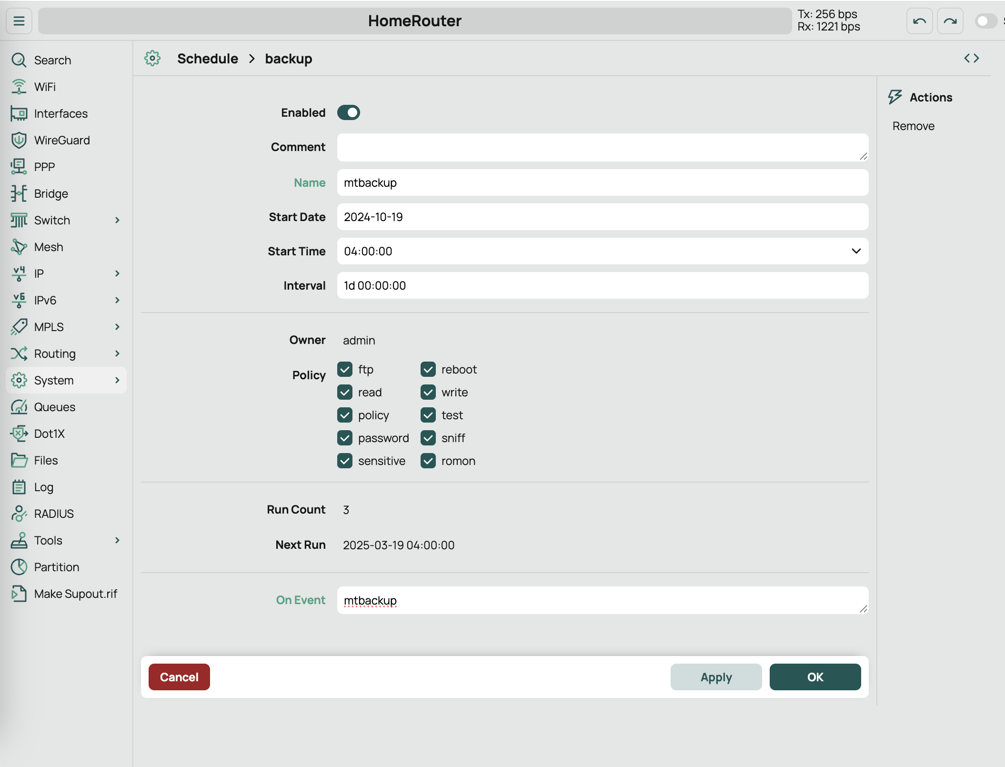Screen dimensions: 1005x767
Task: Click the undo arrow icon
Action: point(919,21)
